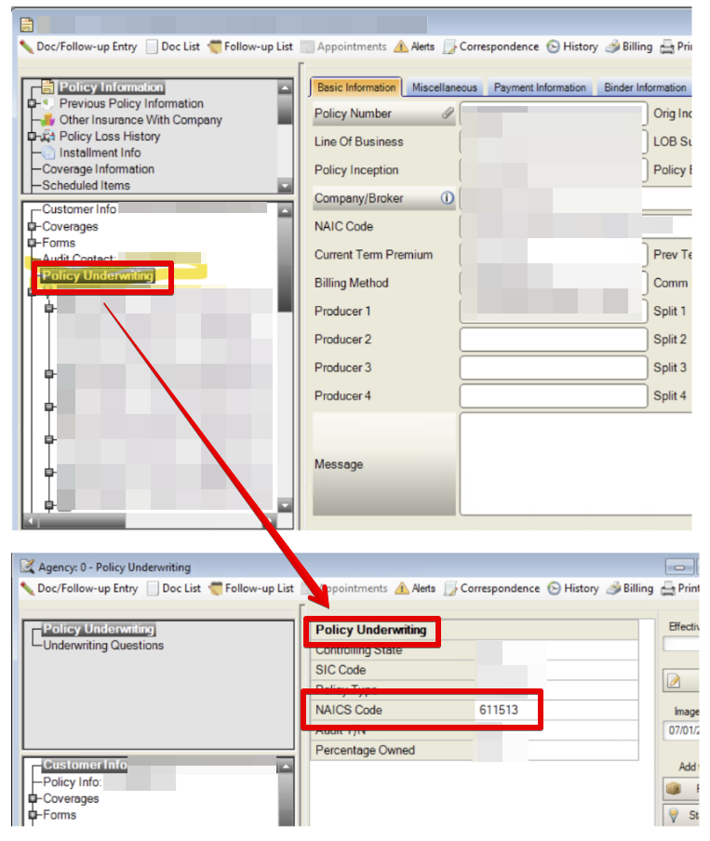Click Image date field 07/01

coord(681,730)
